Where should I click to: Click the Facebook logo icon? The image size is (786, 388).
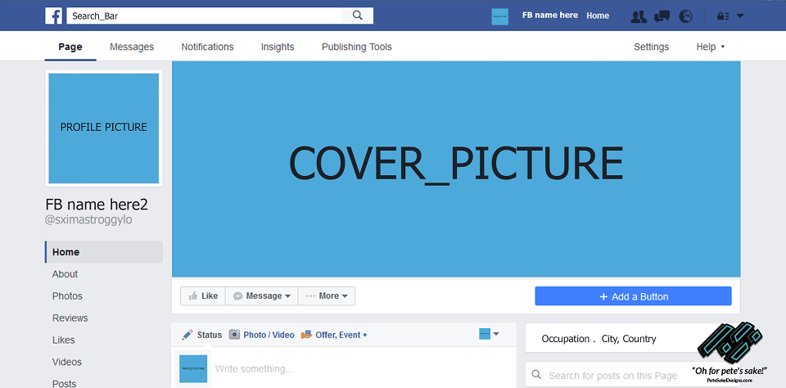click(54, 16)
